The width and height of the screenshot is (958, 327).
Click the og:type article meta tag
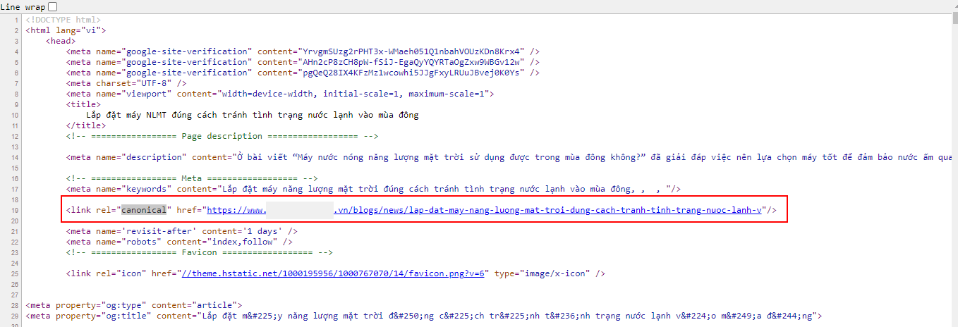click(134, 305)
